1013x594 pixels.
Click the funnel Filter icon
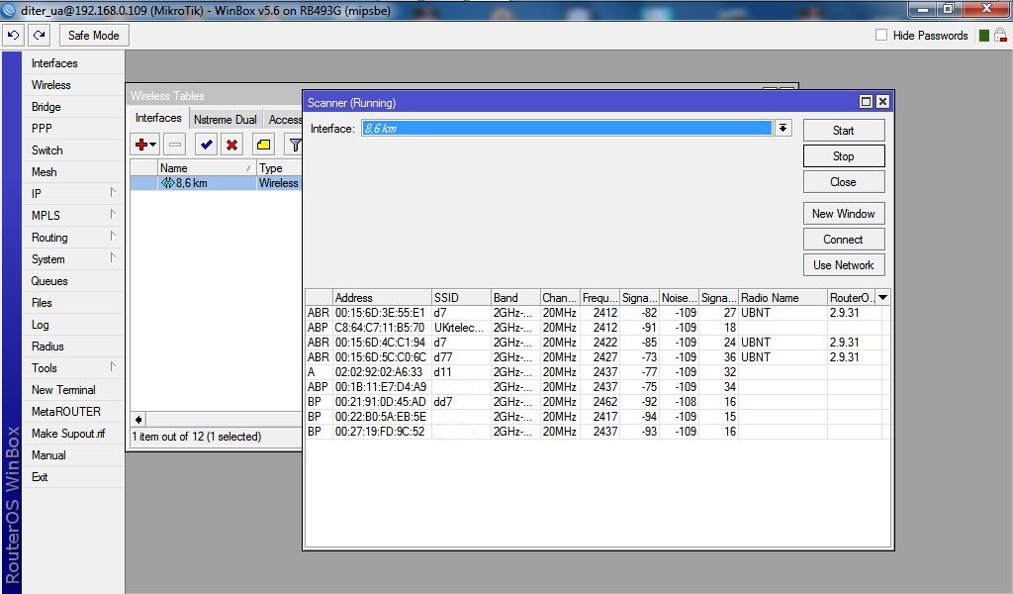point(294,145)
